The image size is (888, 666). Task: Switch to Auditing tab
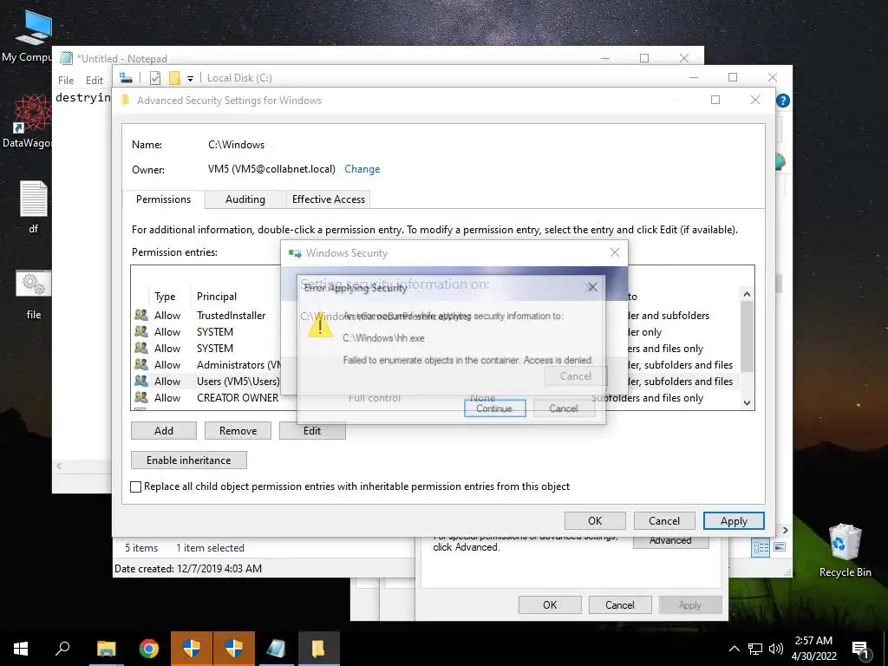point(245,199)
